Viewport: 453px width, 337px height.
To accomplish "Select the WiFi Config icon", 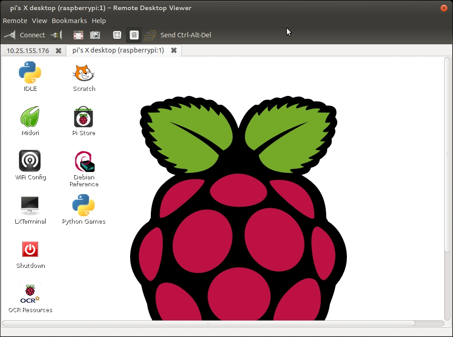I will [30, 160].
